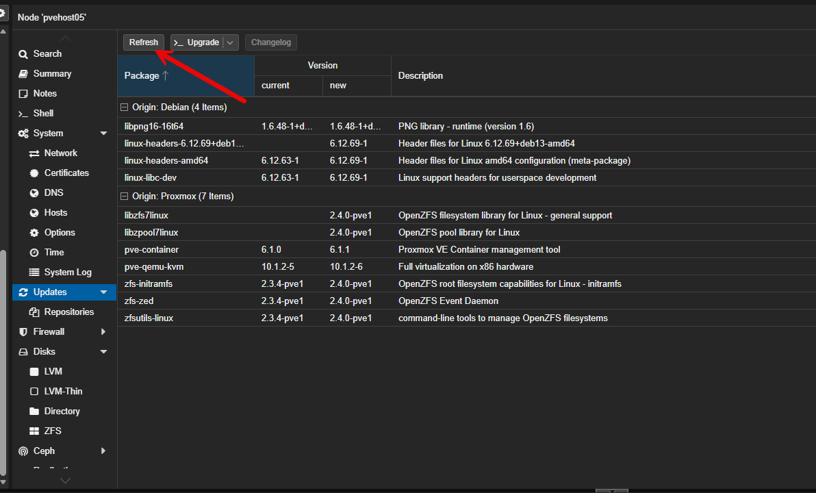Click the Ceph icon in the sidebar
The height and width of the screenshot is (493, 816).
click(x=23, y=451)
